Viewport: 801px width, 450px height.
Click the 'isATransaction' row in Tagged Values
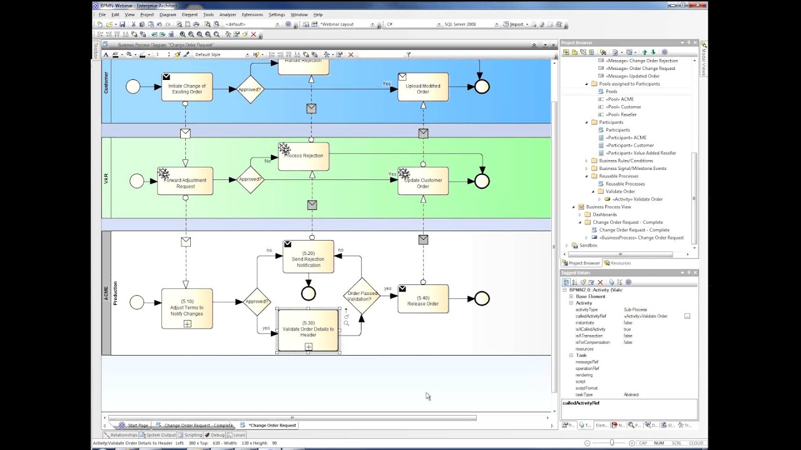pyautogui.click(x=629, y=336)
